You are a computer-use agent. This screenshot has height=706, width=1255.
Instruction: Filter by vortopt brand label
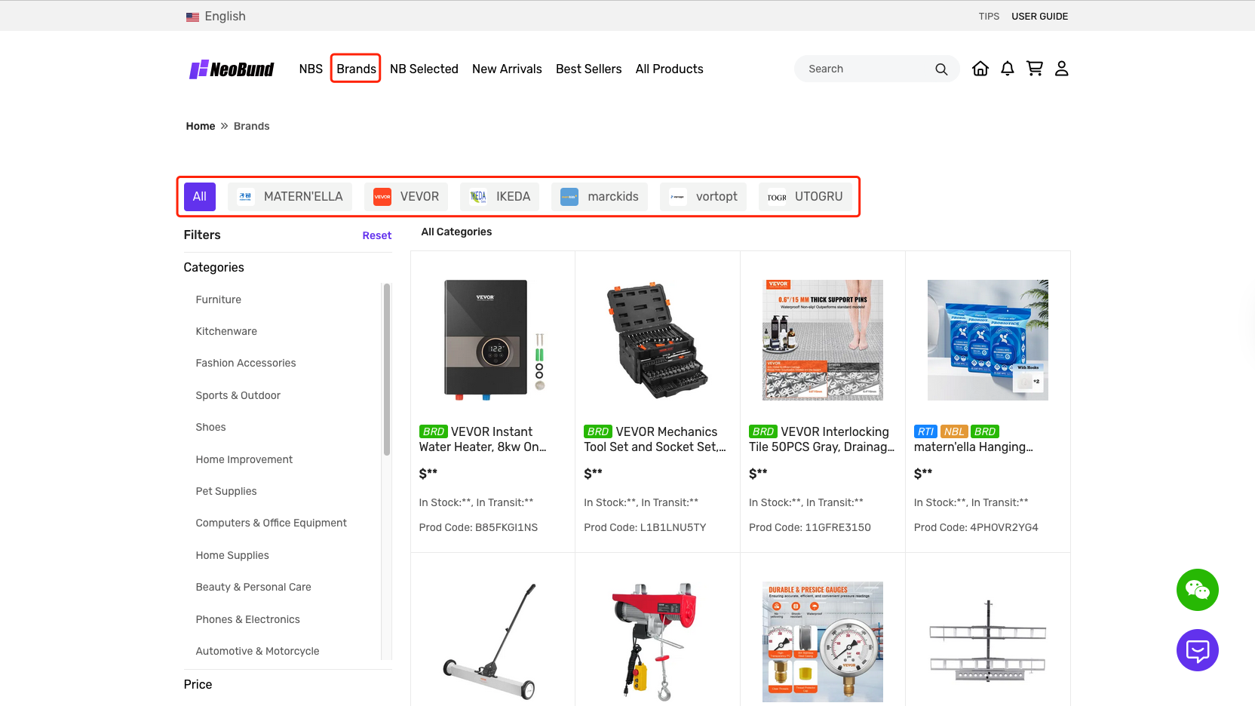pos(716,197)
